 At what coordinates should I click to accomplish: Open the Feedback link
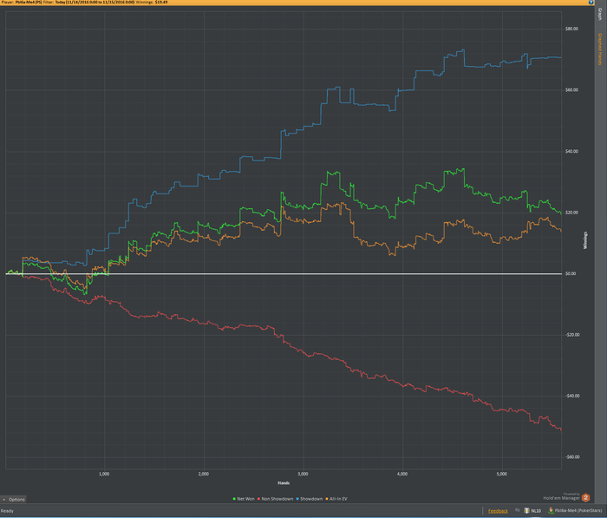pyautogui.click(x=498, y=511)
